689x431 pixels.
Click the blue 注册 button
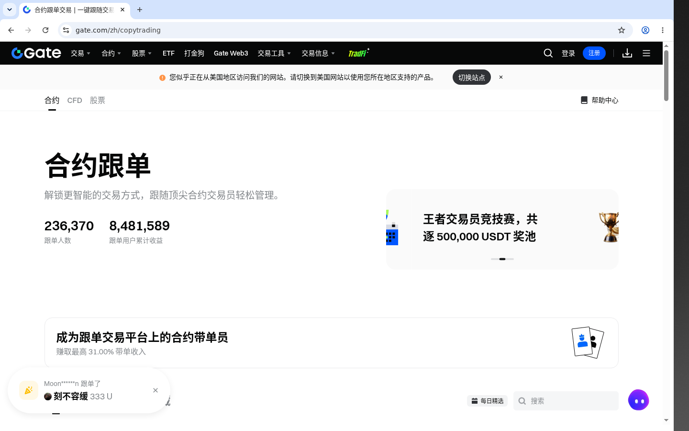tap(594, 53)
